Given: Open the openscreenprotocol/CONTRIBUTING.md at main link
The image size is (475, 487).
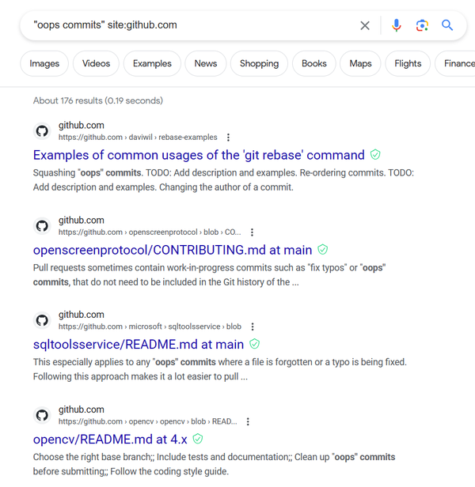Looking at the screenshot, I should tap(173, 250).
